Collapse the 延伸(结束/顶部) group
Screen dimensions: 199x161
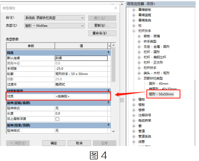click(108, 125)
